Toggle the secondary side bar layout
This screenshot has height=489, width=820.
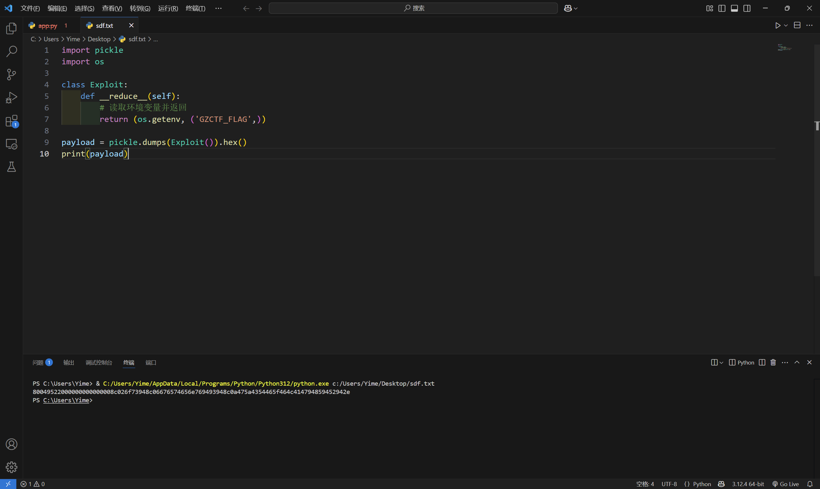[x=747, y=8]
